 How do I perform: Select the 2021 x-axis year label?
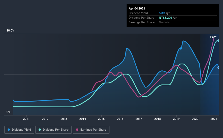tap(213, 119)
